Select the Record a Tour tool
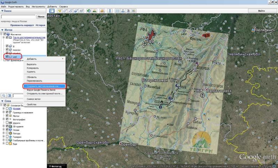Image resolution: width=278 pixels, height=168 pixels. tap(81, 11)
